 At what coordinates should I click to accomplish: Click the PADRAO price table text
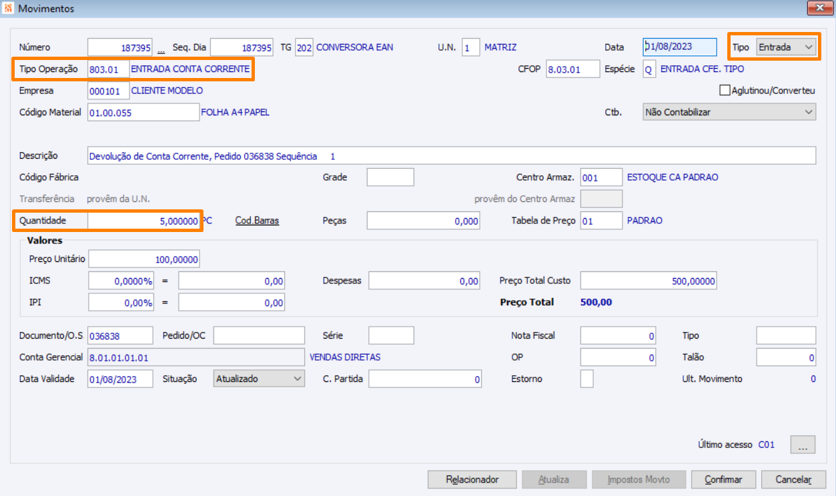tap(645, 221)
